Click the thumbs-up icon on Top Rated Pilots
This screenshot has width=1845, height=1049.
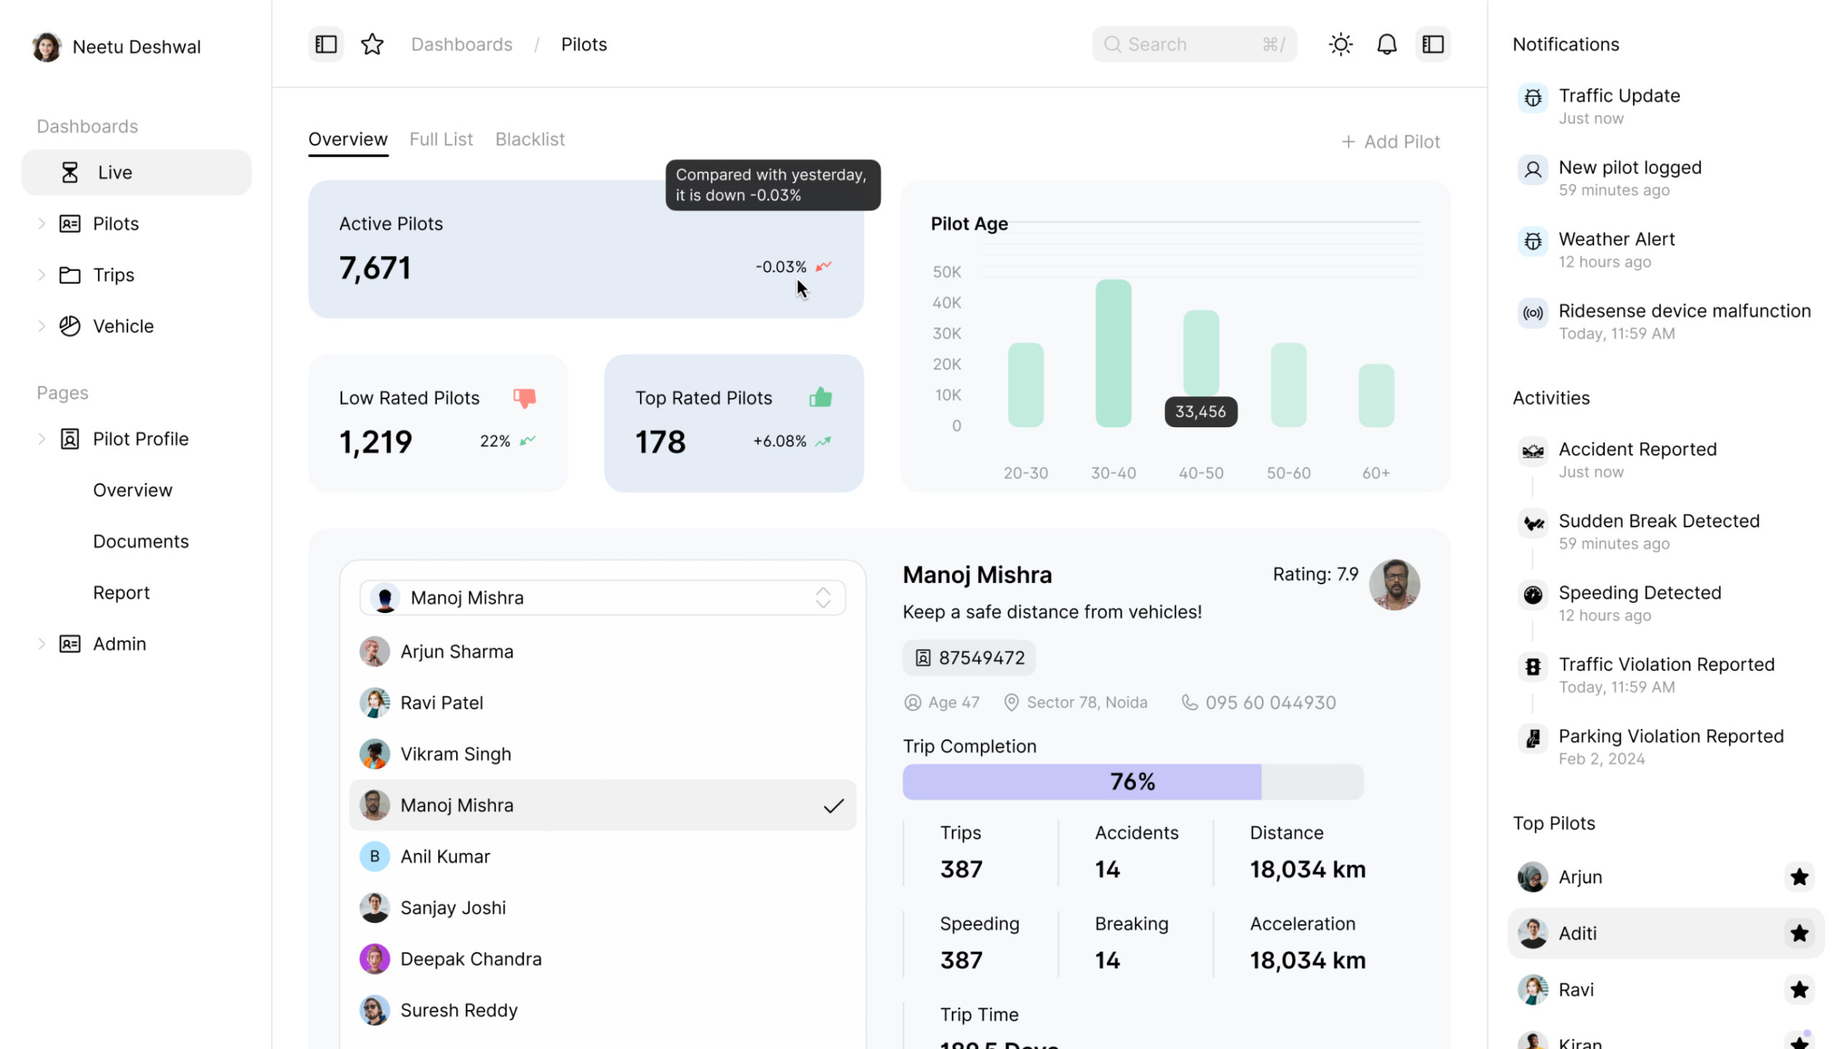tap(820, 397)
